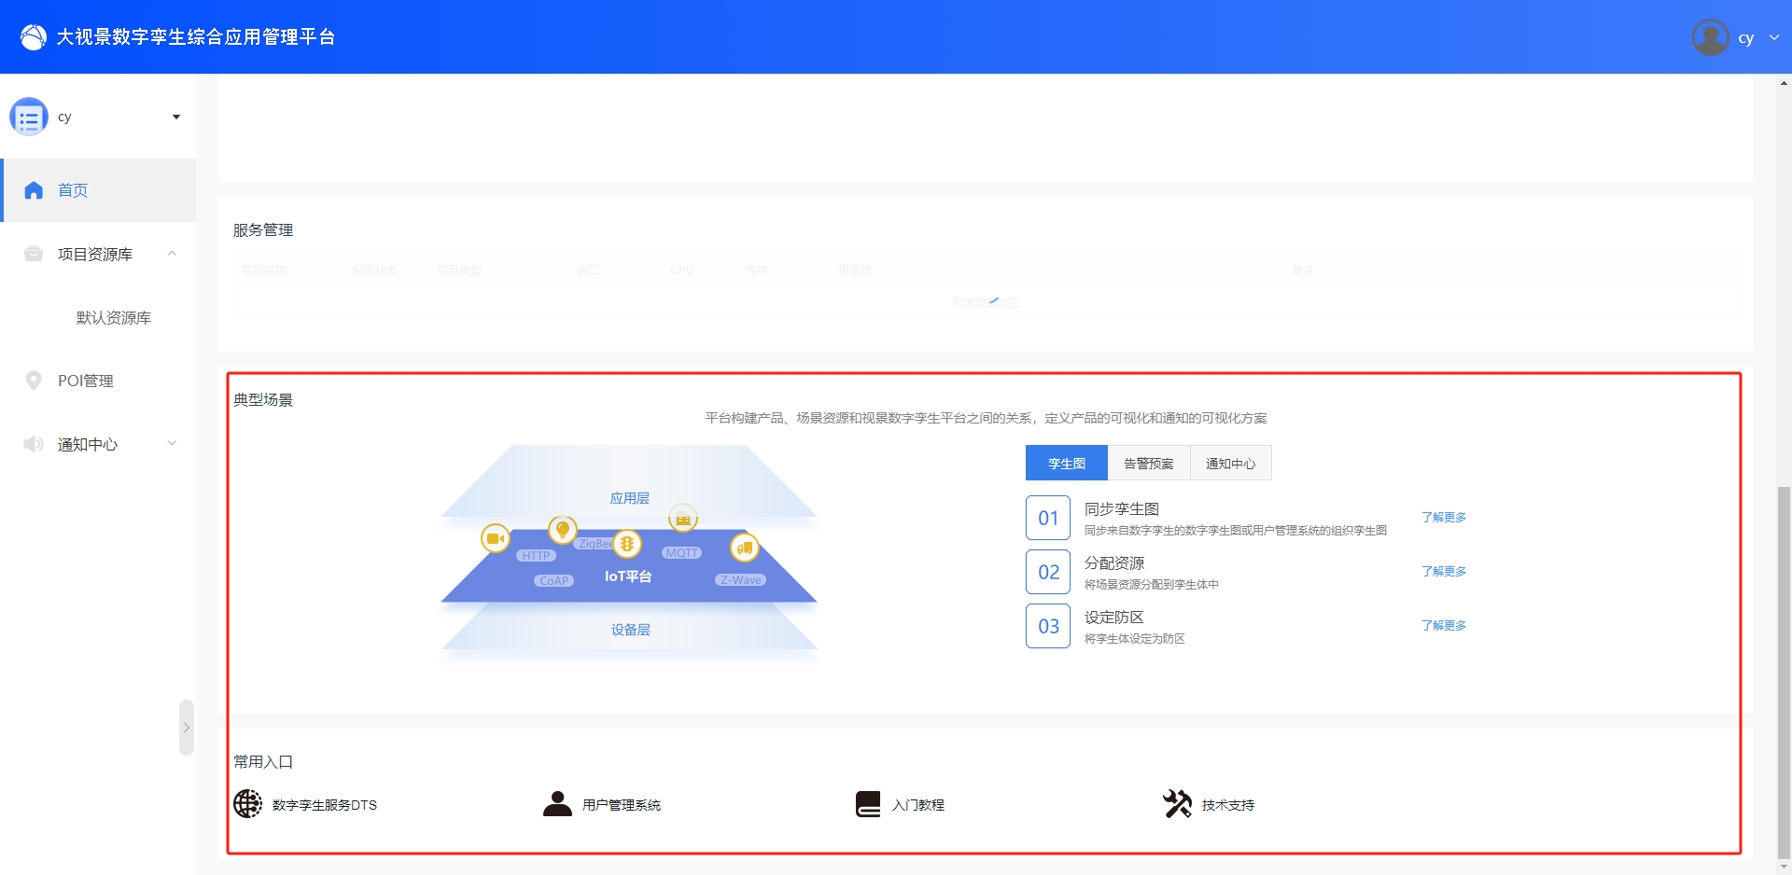Viewport: 1792px width, 875px height.
Task: Click the light bulb icon on IoT diagram
Action: (x=562, y=530)
